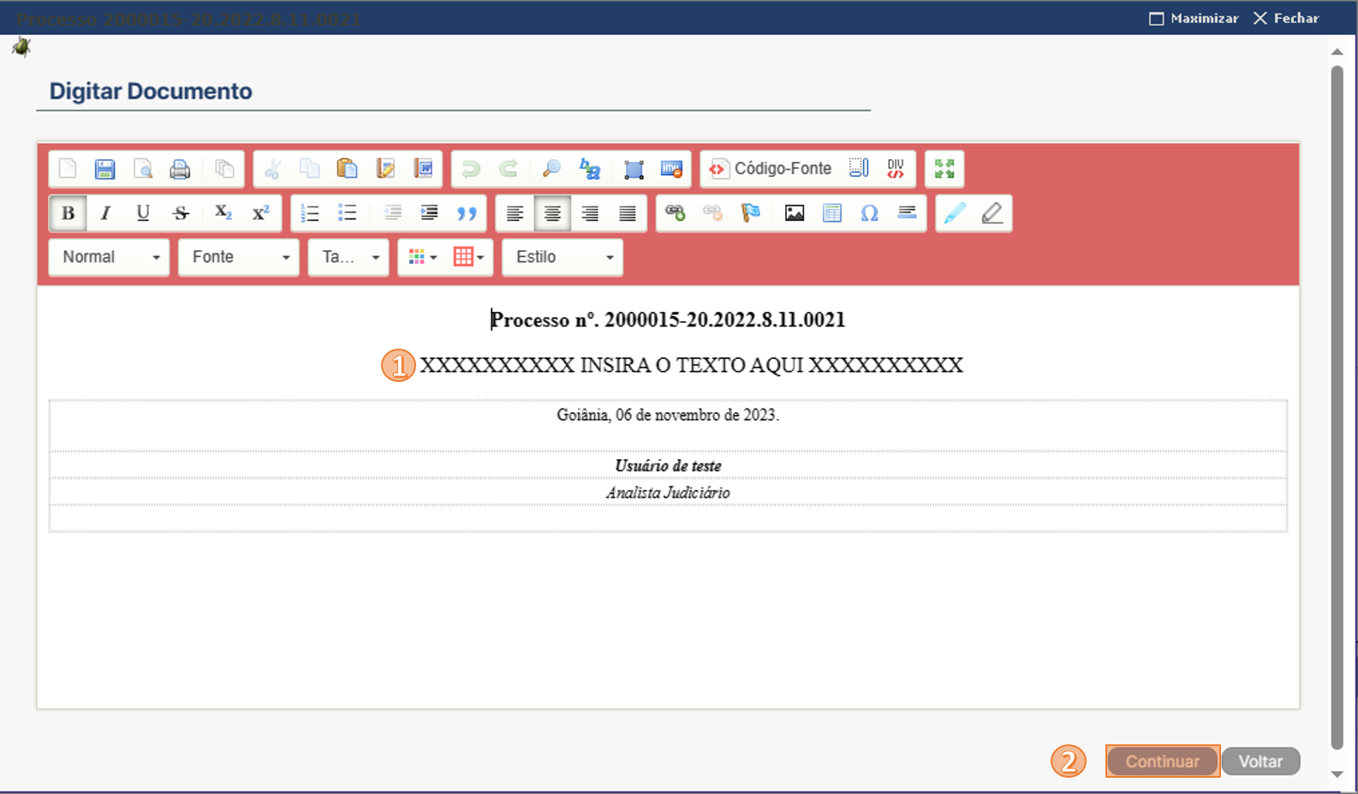Click the Paste clipboard icon
The width and height of the screenshot is (1358, 794).
[x=347, y=169]
